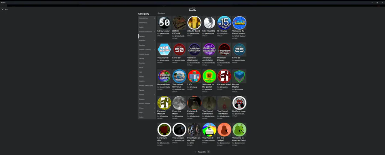Image resolution: width=385 pixels, height=155 pixels.
Task: Open the Welcome to Pears to Pairs thumbnail
Action: tap(239, 129)
